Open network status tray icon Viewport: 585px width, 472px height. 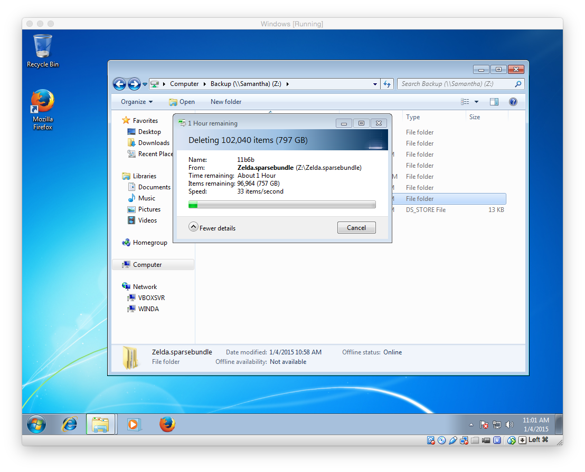[x=497, y=425]
